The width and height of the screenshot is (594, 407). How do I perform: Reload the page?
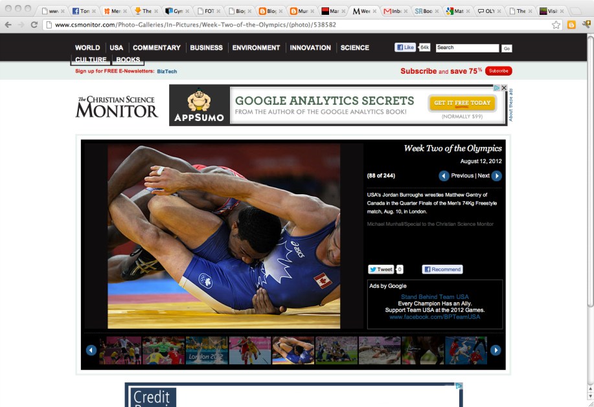click(x=34, y=25)
